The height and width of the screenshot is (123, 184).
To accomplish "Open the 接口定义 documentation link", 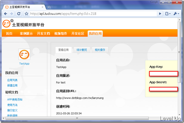I will coord(12,110).
